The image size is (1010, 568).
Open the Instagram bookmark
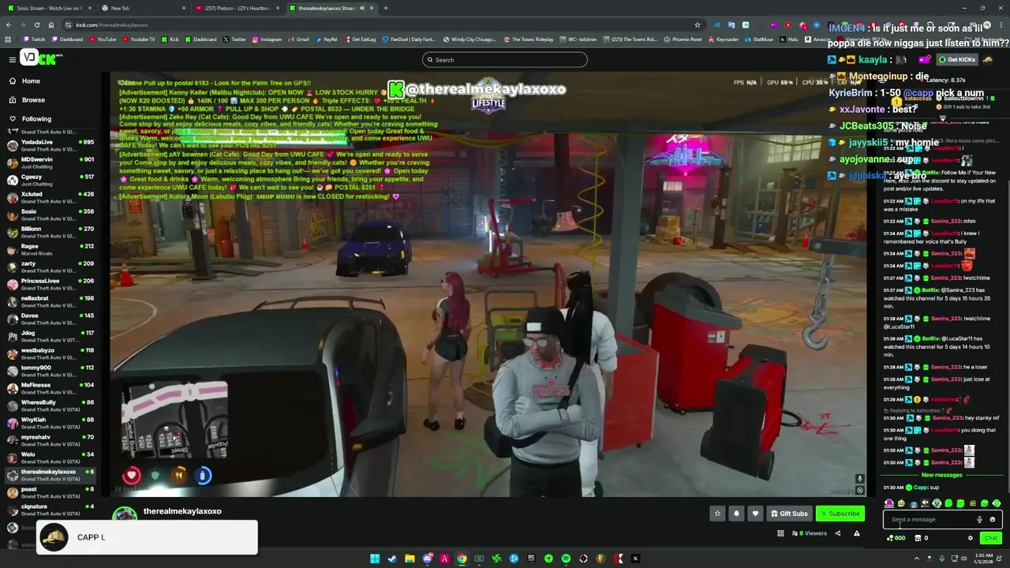pos(267,39)
